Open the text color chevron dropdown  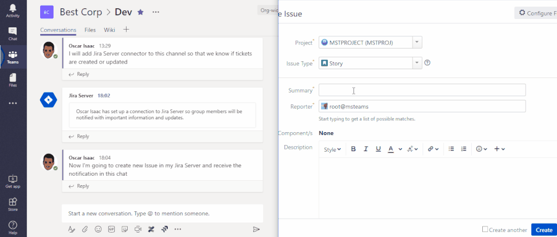tap(400, 149)
